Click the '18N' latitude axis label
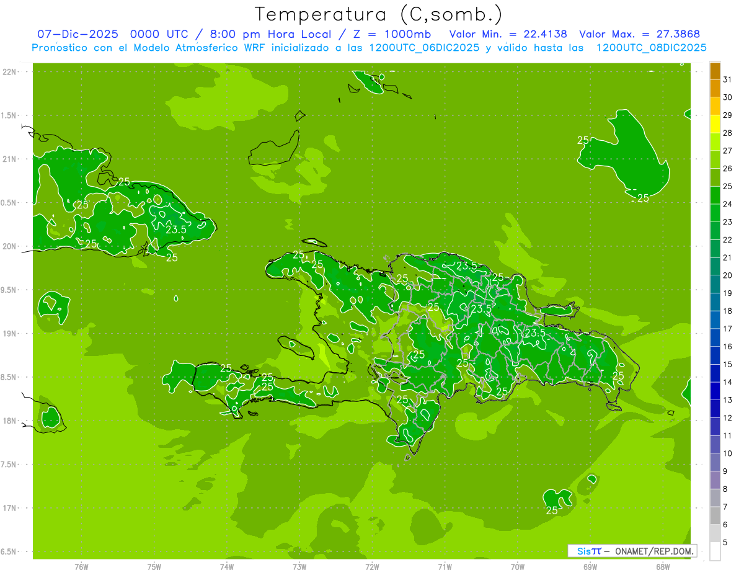This screenshot has height=575, width=744. [9, 421]
